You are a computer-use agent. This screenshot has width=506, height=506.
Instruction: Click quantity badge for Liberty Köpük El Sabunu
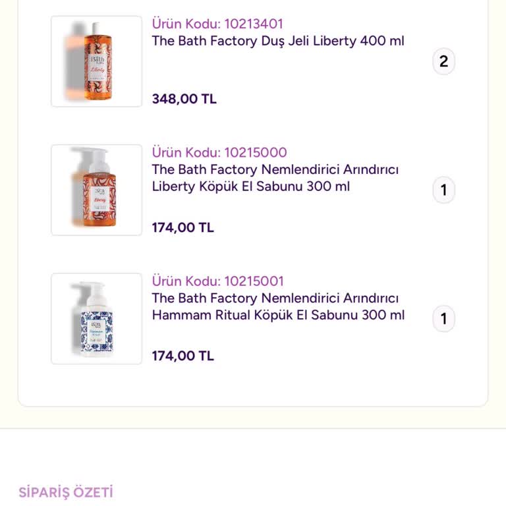point(443,190)
